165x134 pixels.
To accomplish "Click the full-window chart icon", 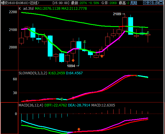I will coord(161,3).
